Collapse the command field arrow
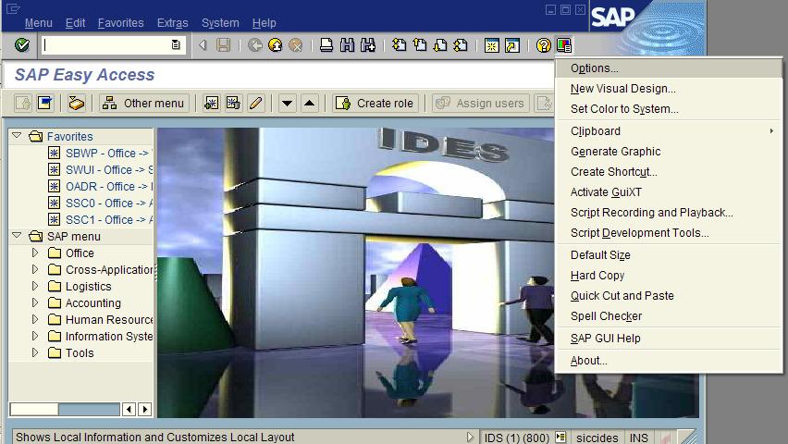 click(203, 45)
